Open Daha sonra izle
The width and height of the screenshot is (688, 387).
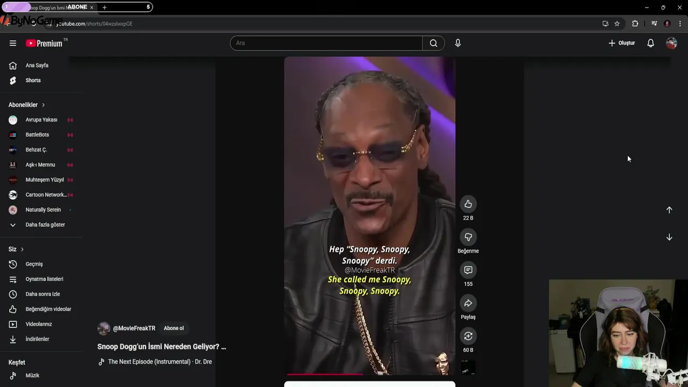coord(41,294)
